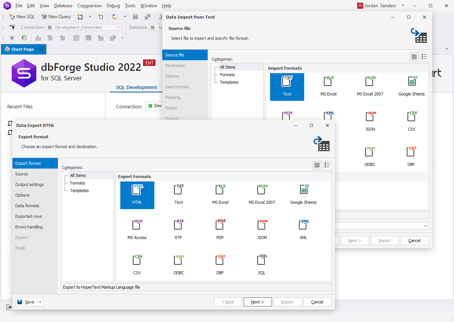Click Next in the export wizard
454x322 pixels.
258,302
